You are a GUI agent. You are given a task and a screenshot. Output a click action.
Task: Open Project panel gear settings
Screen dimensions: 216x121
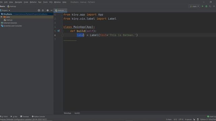click(x=48, y=10)
